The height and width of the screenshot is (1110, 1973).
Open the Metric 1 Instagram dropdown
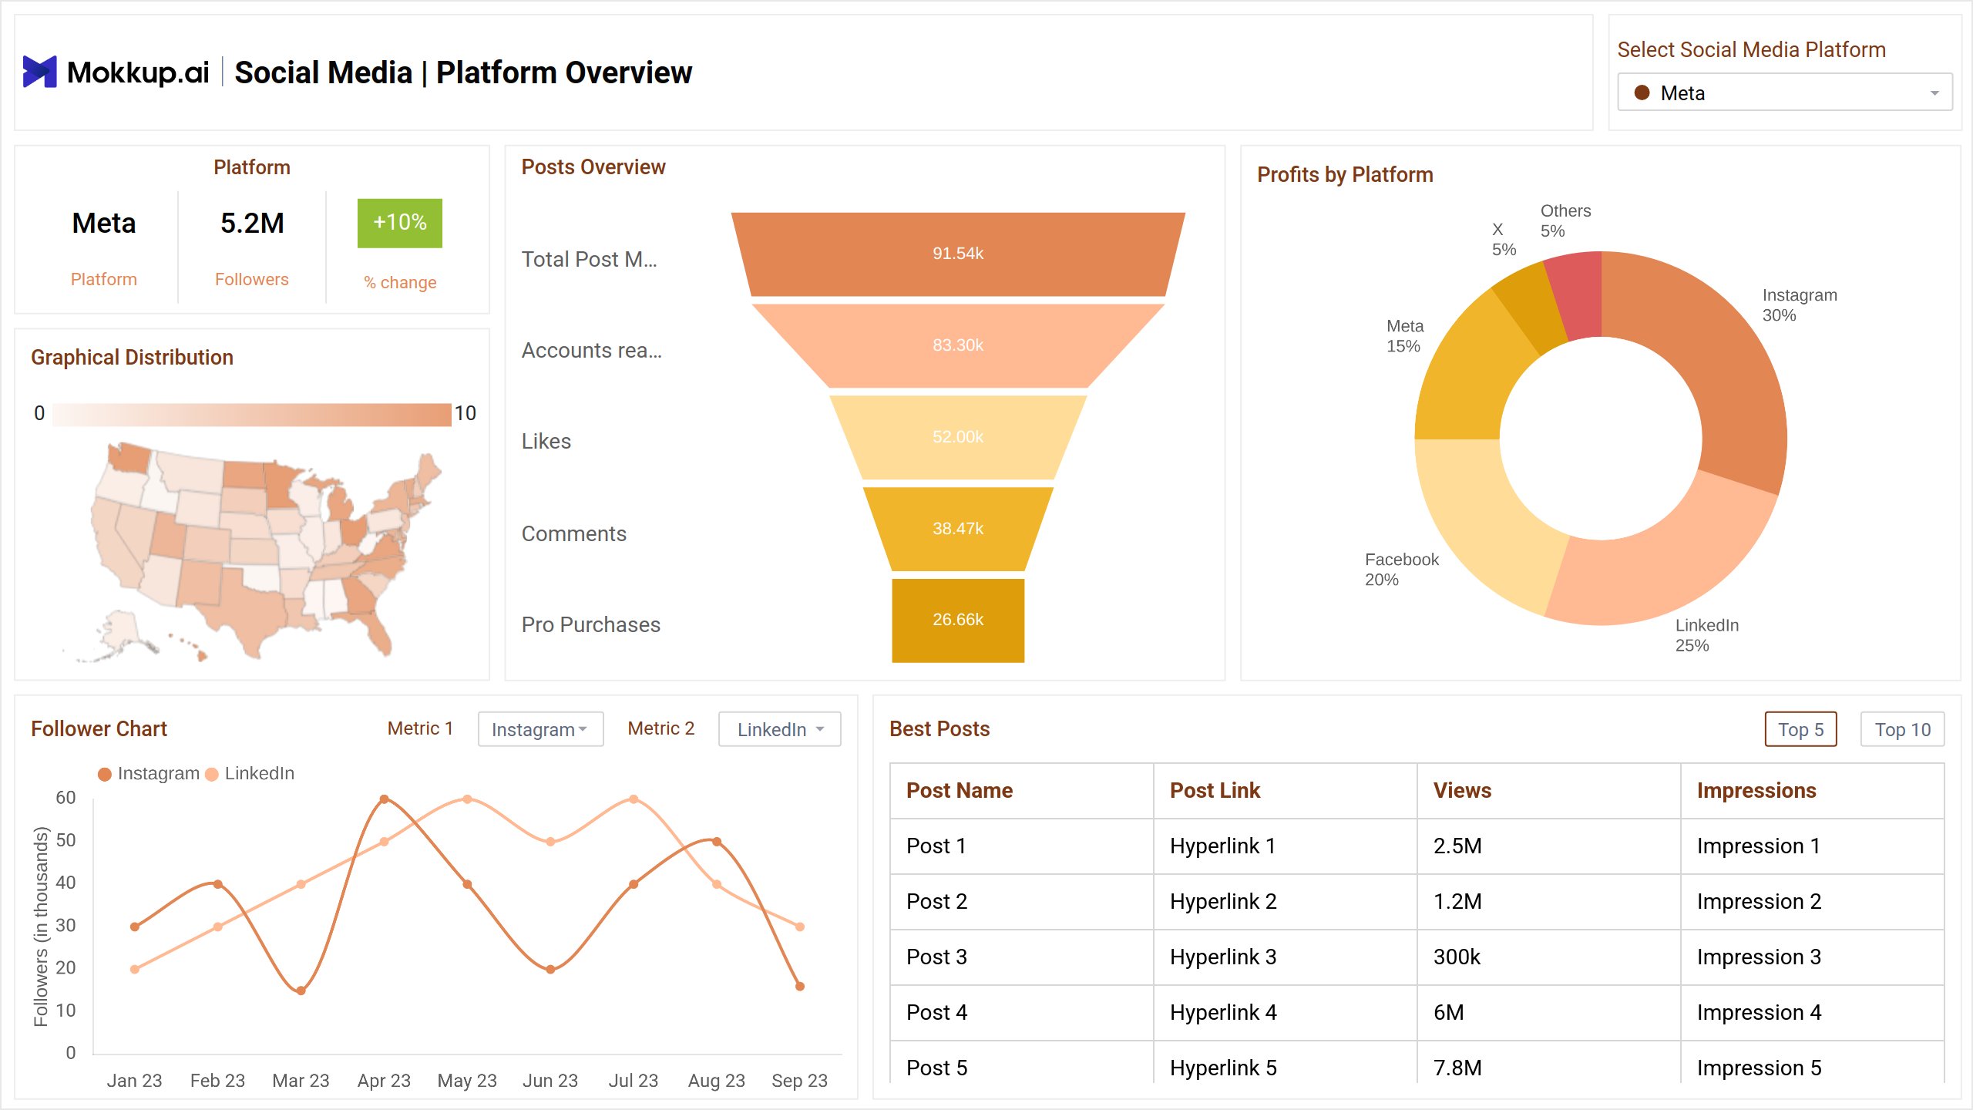tap(540, 729)
